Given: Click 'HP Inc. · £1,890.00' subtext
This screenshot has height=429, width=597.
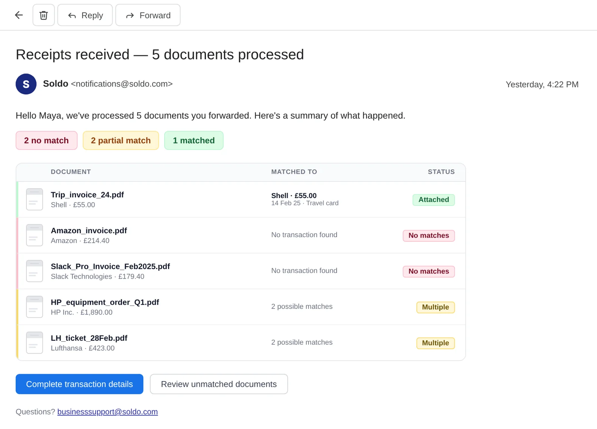Looking at the screenshot, I should tap(82, 312).
